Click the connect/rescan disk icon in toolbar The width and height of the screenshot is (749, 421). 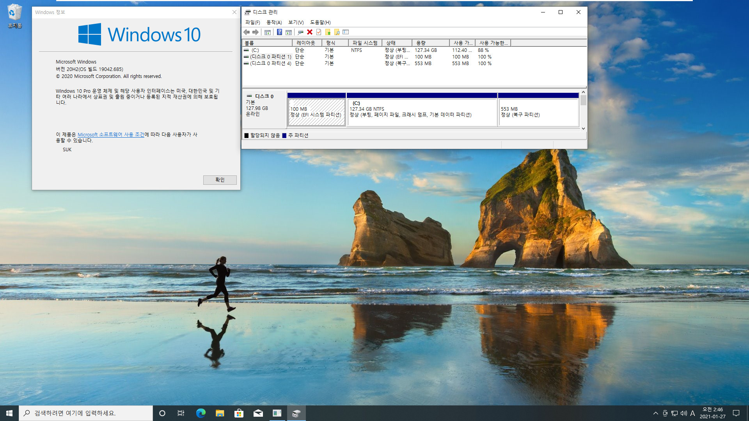pyautogui.click(x=300, y=32)
